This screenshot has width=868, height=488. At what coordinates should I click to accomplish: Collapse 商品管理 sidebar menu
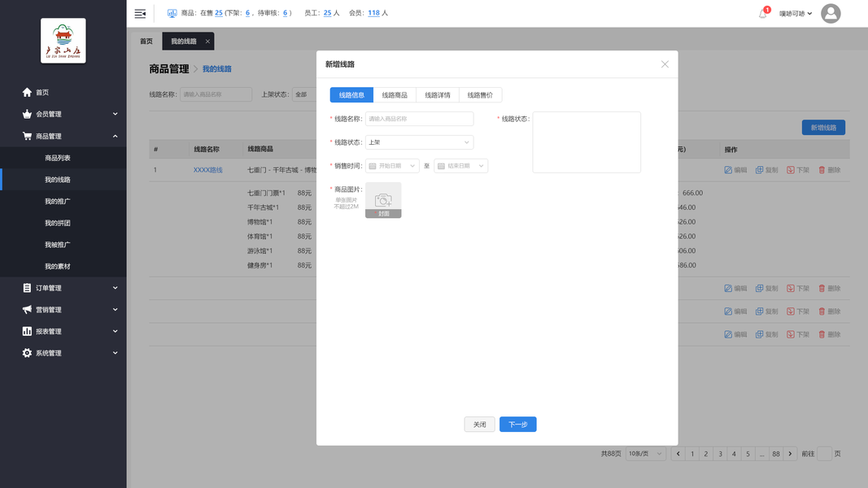63,136
